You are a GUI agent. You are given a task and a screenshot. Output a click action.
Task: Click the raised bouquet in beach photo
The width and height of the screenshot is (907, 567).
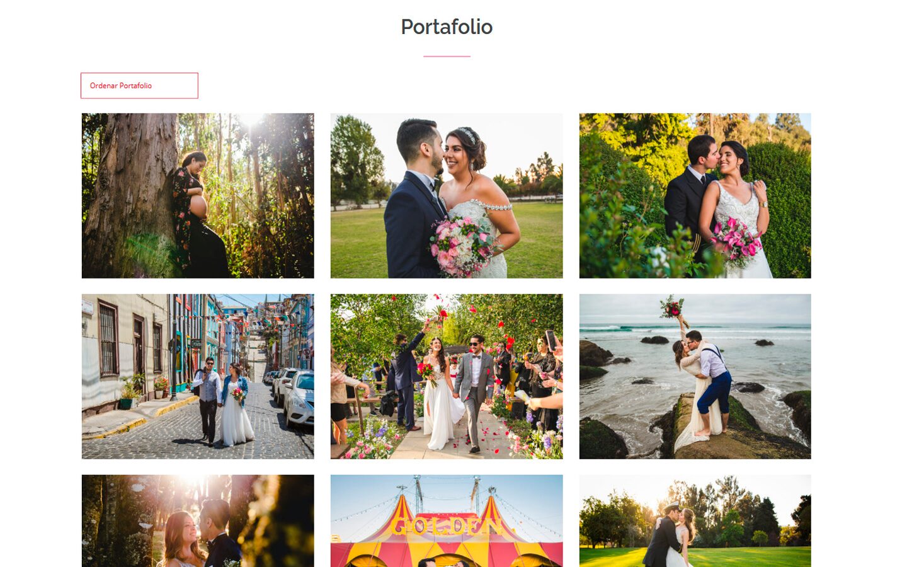pyautogui.click(x=672, y=309)
